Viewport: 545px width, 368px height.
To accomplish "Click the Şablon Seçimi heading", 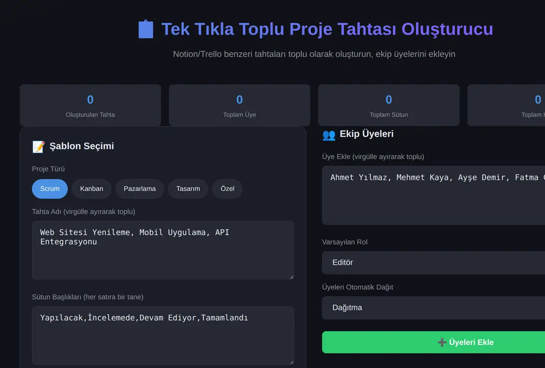I will click(82, 146).
